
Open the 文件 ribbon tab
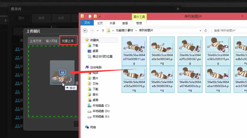coord(87,23)
